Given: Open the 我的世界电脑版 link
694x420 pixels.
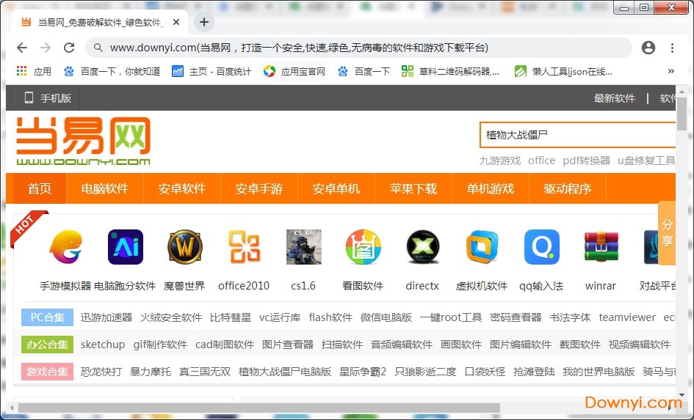Looking at the screenshot, I should (x=599, y=372).
